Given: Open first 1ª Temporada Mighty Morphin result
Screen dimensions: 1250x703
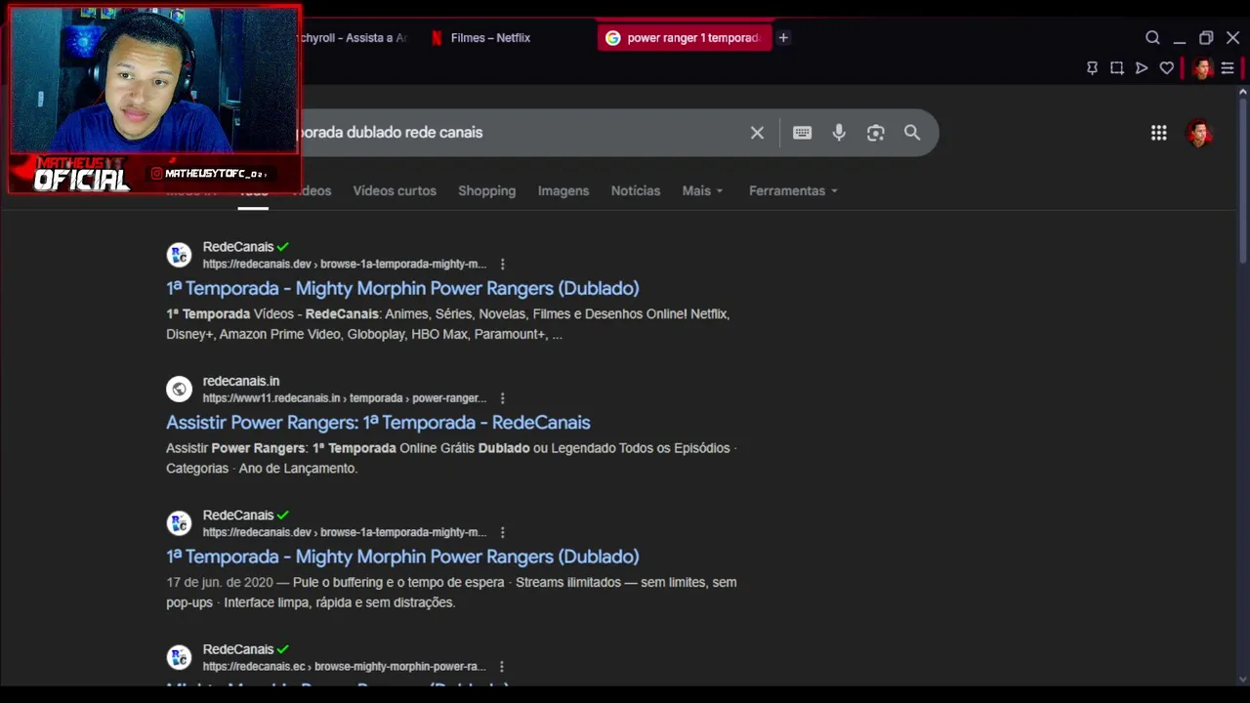Looking at the screenshot, I should pos(402,288).
